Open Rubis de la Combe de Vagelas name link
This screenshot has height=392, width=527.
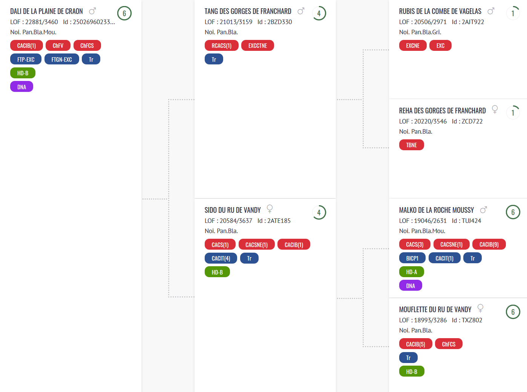(440, 11)
